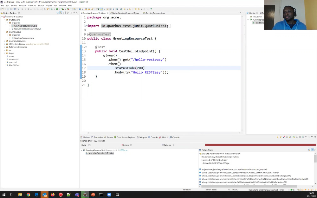317x198 pixels.
Task: Collapse the code-with-quarkus project node
Action: [2, 17]
